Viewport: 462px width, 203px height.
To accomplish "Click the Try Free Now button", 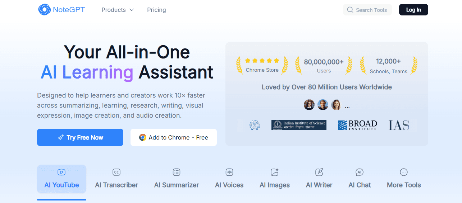I will click(80, 137).
